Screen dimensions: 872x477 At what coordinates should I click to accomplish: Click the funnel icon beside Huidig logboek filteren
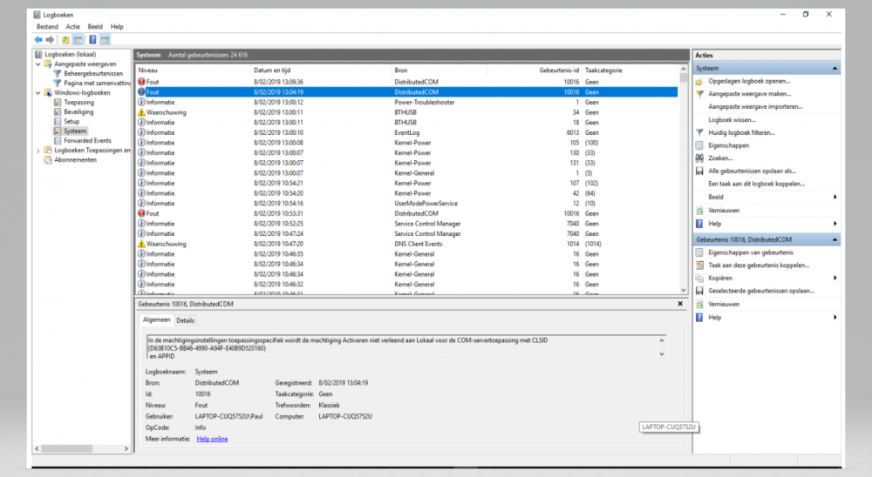(699, 132)
